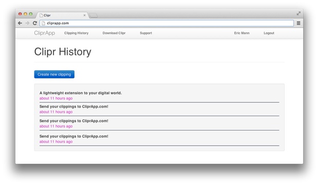This screenshot has width=318, height=185.
Task: Open the Chrome hamburger menu
Action: coord(298,23)
